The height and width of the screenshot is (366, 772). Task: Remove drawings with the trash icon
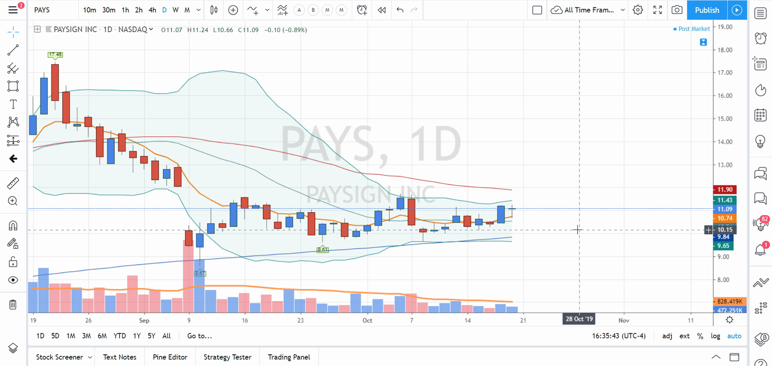pyautogui.click(x=13, y=304)
